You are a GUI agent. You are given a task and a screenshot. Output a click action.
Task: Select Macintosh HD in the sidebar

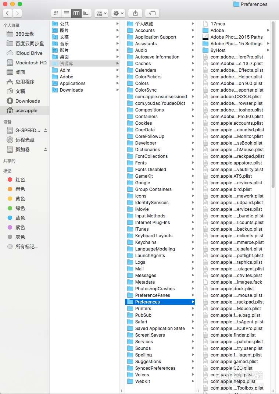(25, 63)
